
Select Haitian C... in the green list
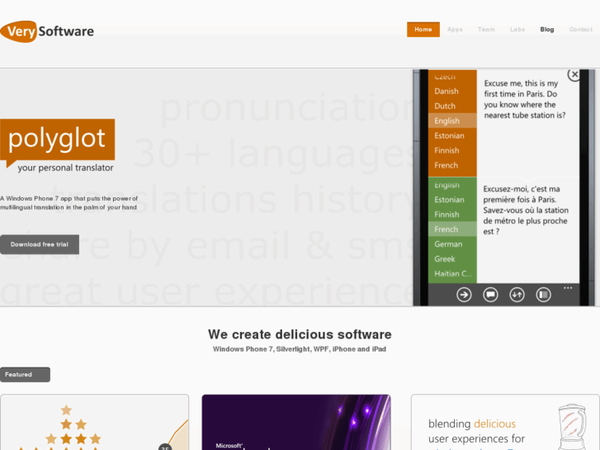[452, 274]
